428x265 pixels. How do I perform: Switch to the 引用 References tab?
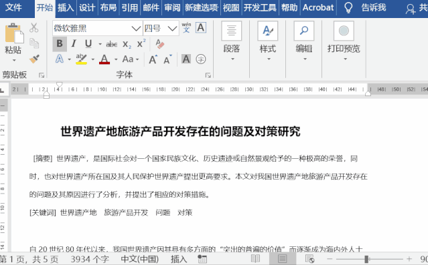tap(130, 7)
